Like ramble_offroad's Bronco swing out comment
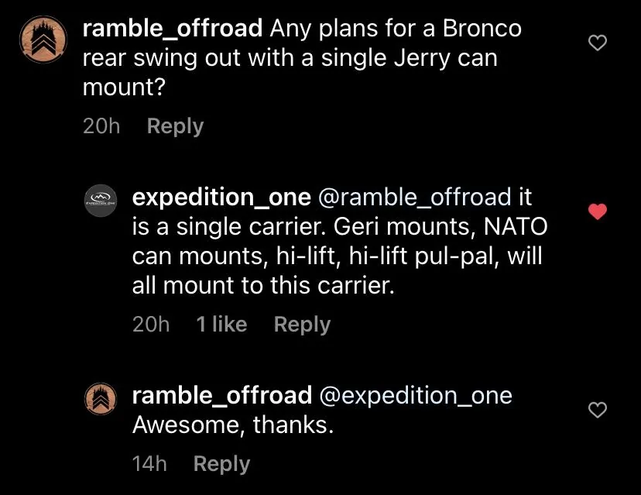Screen dimensions: 641x495 [597, 43]
